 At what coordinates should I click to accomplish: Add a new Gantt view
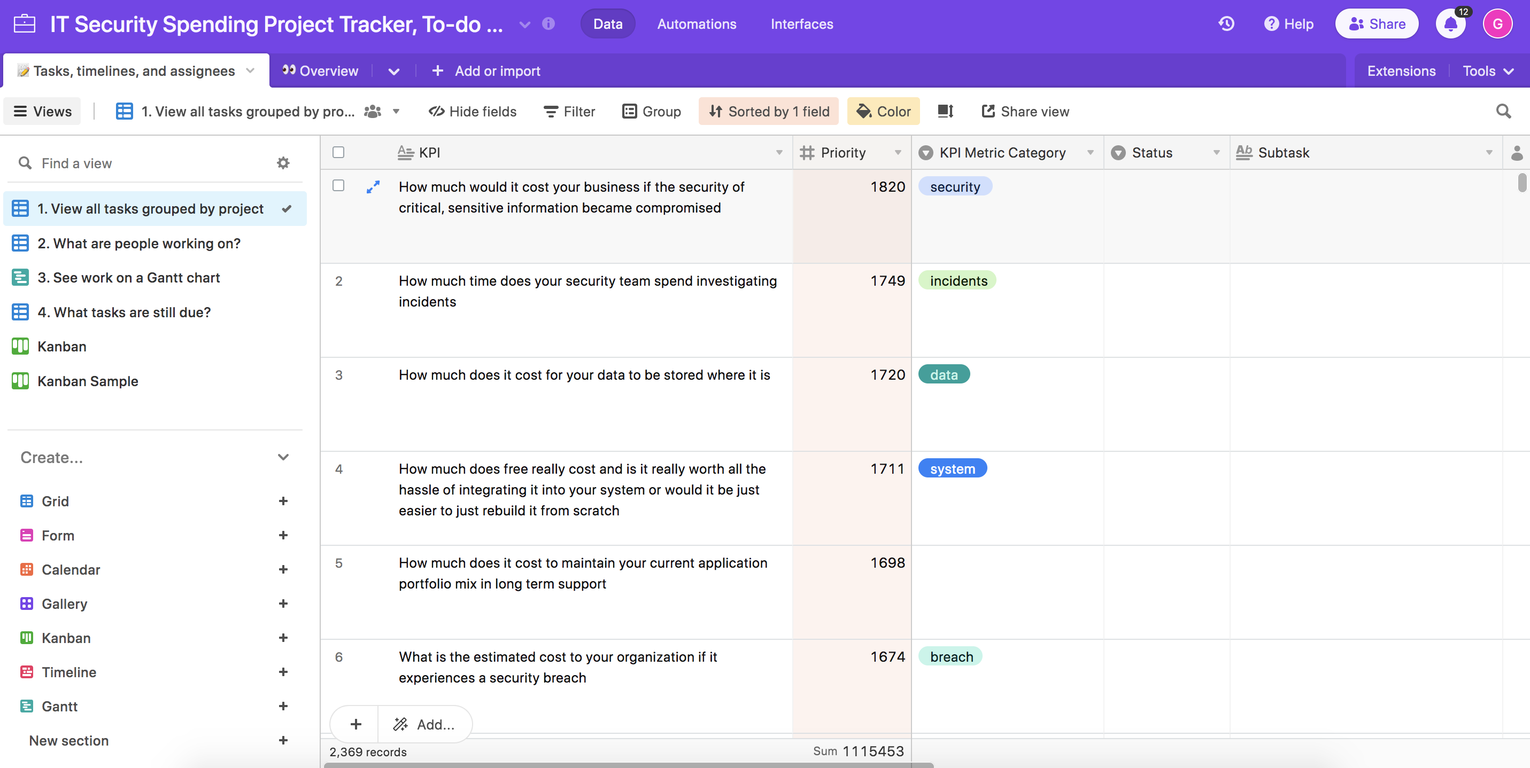(283, 706)
